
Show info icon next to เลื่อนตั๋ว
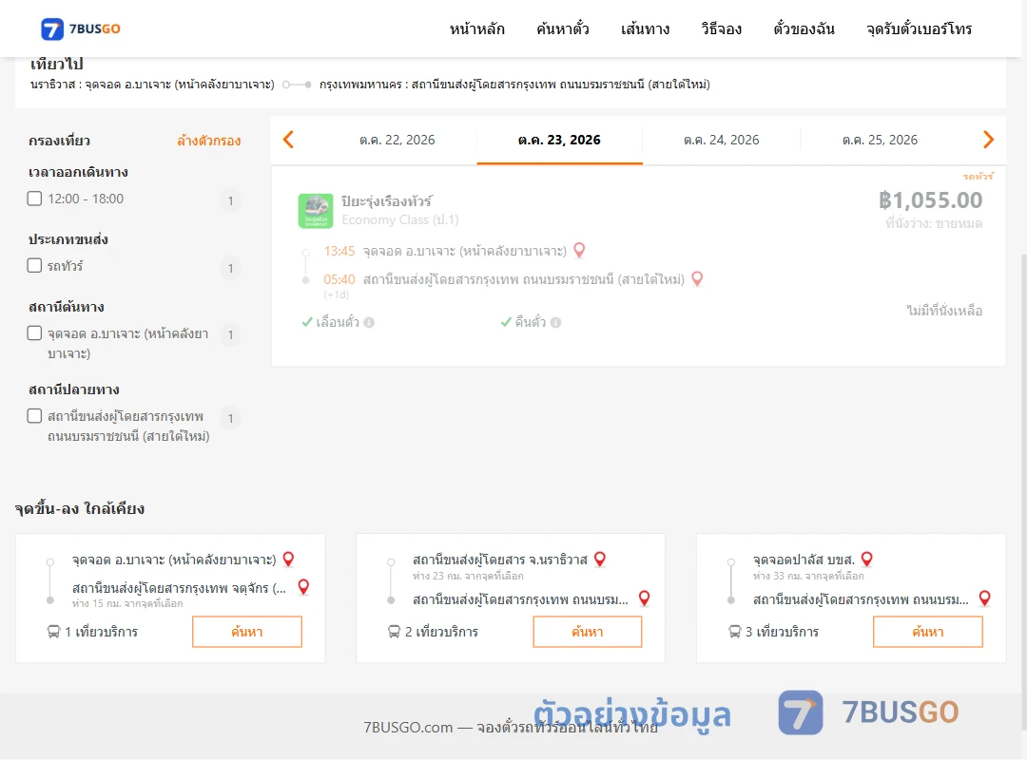pyautogui.click(x=369, y=322)
